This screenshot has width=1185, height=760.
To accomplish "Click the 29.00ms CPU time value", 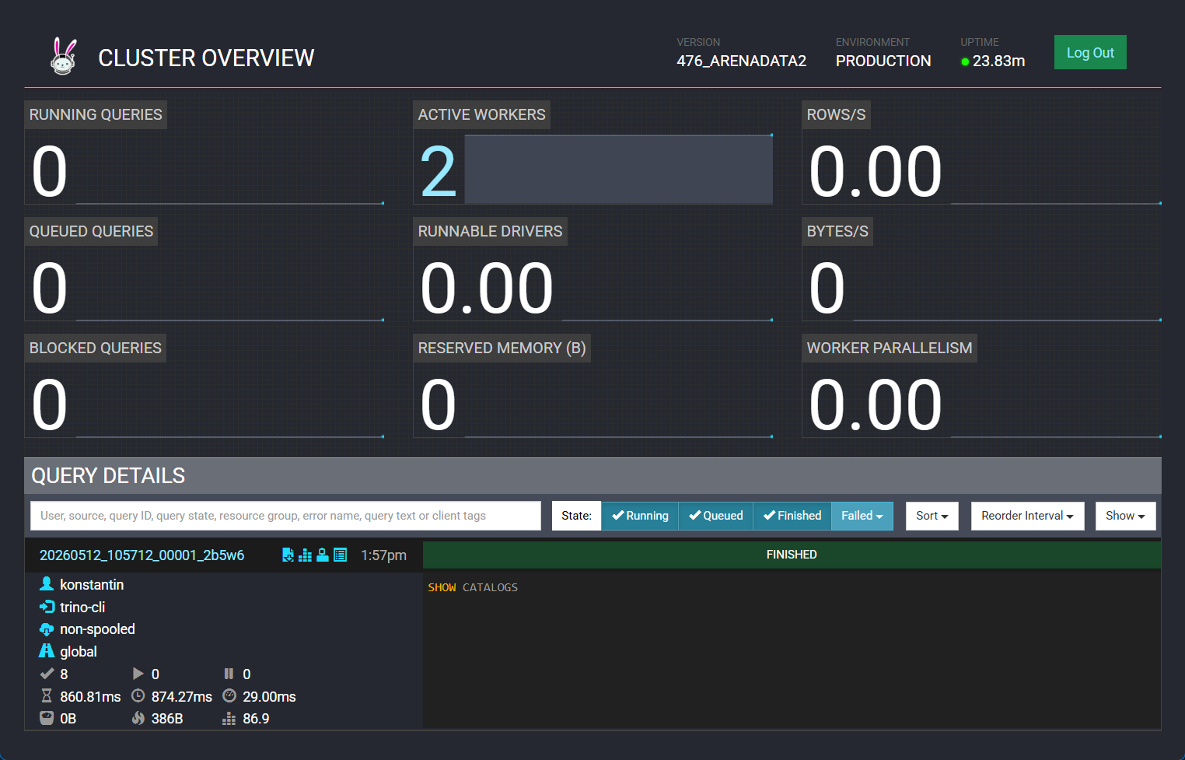I will coord(269,696).
